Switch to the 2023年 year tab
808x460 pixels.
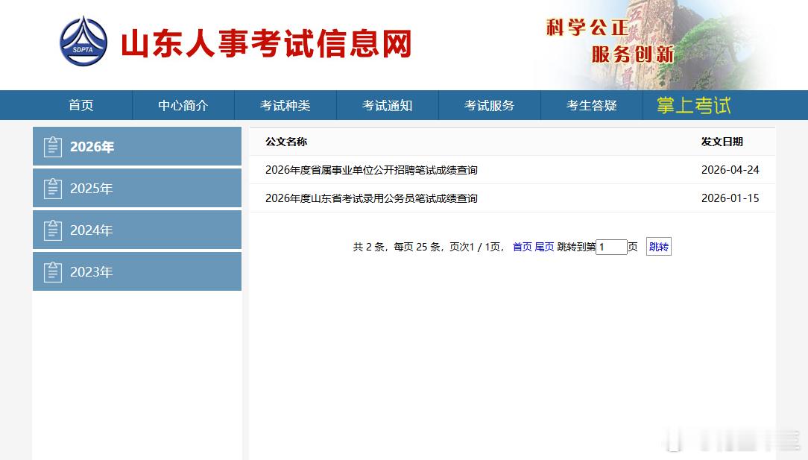tap(92, 271)
